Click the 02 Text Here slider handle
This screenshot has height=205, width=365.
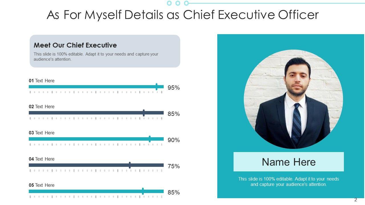pos(144,113)
